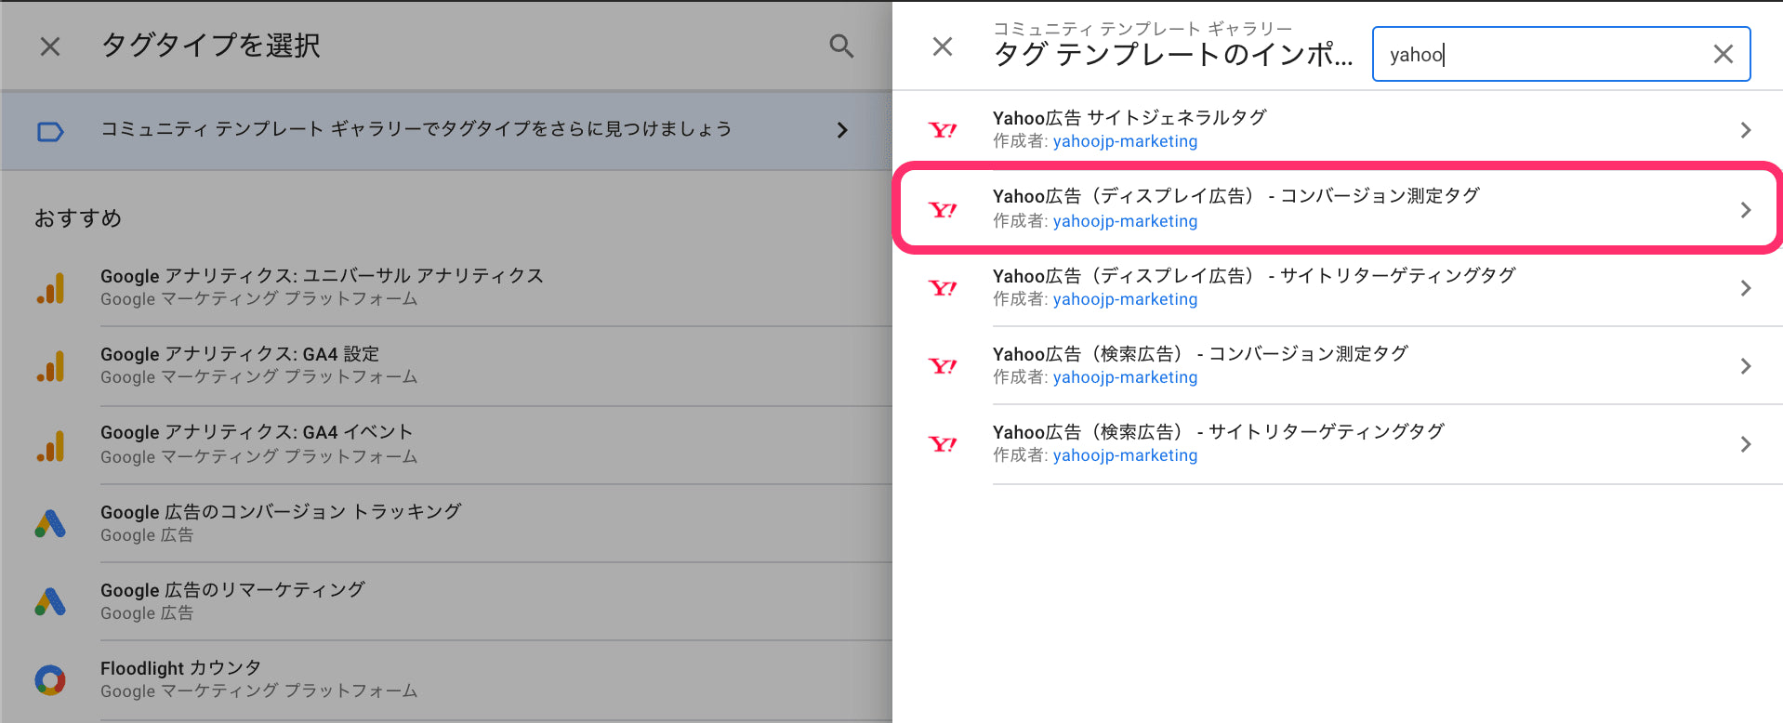Select Google アナリティクス: ユニバーサル アナリティクス tag type

tap(446, 287)
